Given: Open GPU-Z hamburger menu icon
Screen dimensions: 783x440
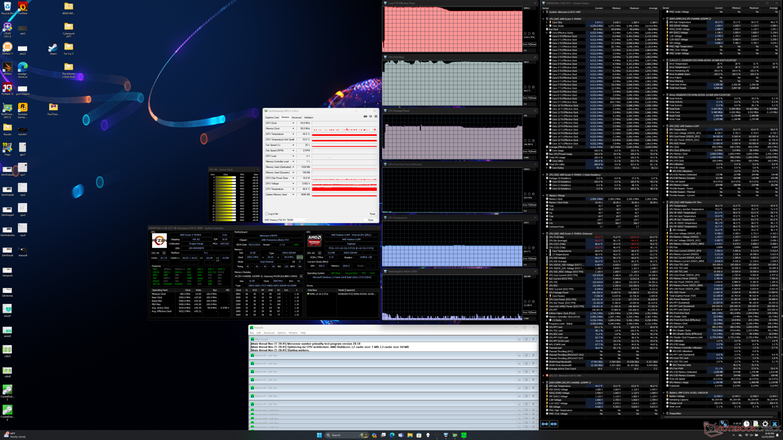Looking at the screenshot, I should (376, 117).
